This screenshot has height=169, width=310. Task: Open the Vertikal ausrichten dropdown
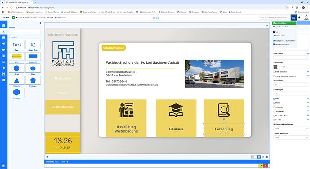291,138
